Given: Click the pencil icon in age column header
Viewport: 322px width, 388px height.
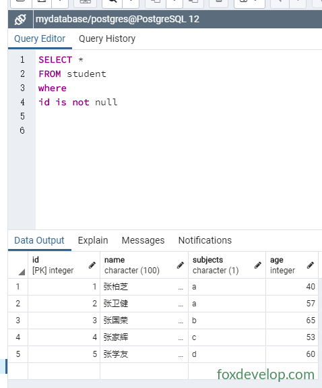Looking at the screenshot, I should [311, 265].
